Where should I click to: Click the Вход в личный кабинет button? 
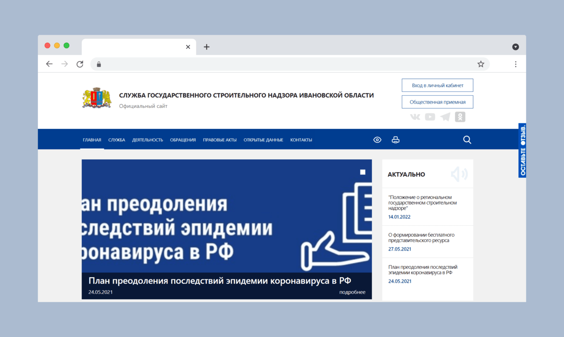click(437, 85)
